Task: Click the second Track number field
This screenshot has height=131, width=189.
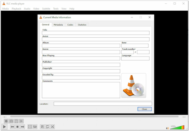Action: [143, 52]
